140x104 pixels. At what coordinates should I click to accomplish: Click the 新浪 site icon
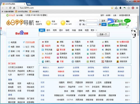coord(43,42)
